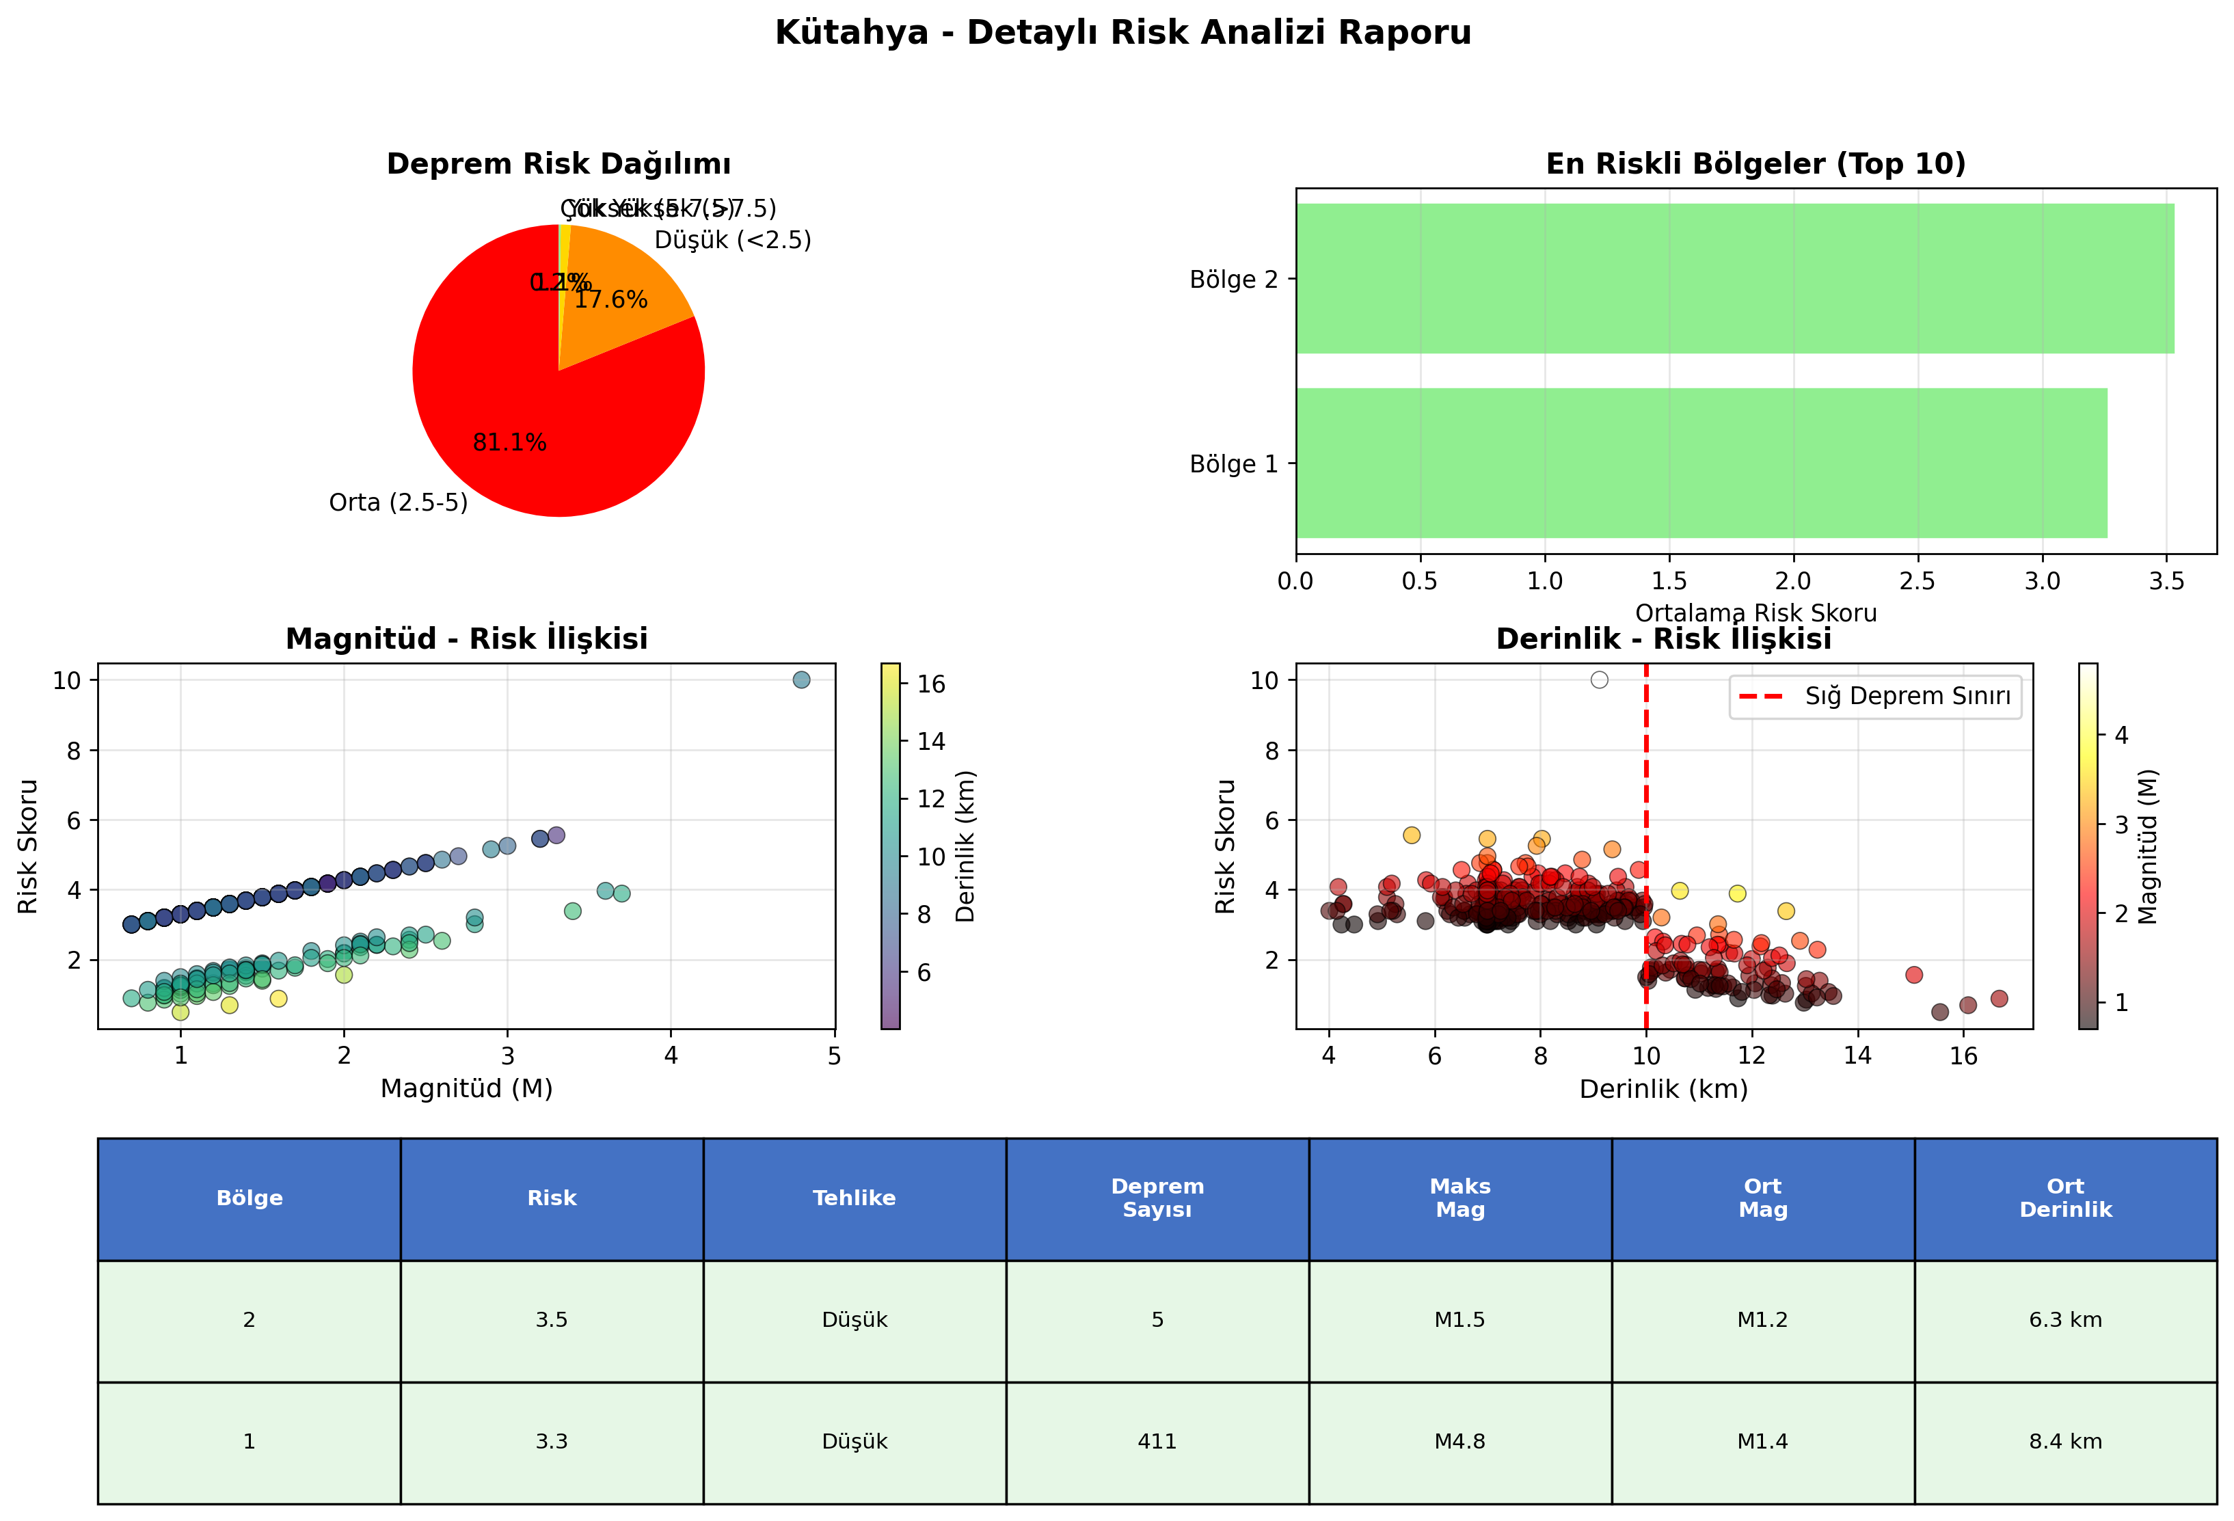
Task: Click the 3.5 risk cell
Action: (x=552, y=1320)
